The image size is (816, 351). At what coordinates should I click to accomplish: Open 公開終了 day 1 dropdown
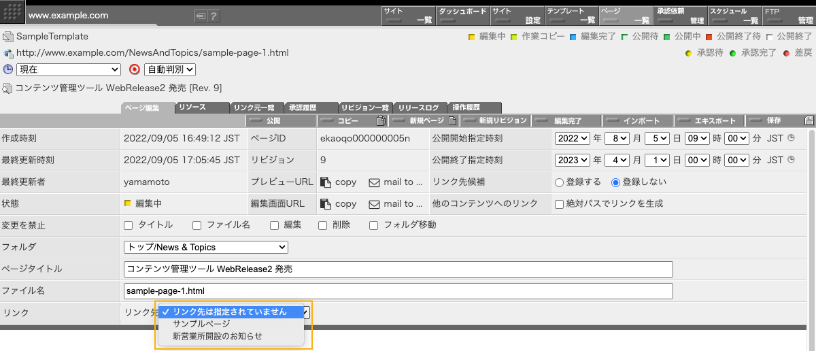point(656,160)
